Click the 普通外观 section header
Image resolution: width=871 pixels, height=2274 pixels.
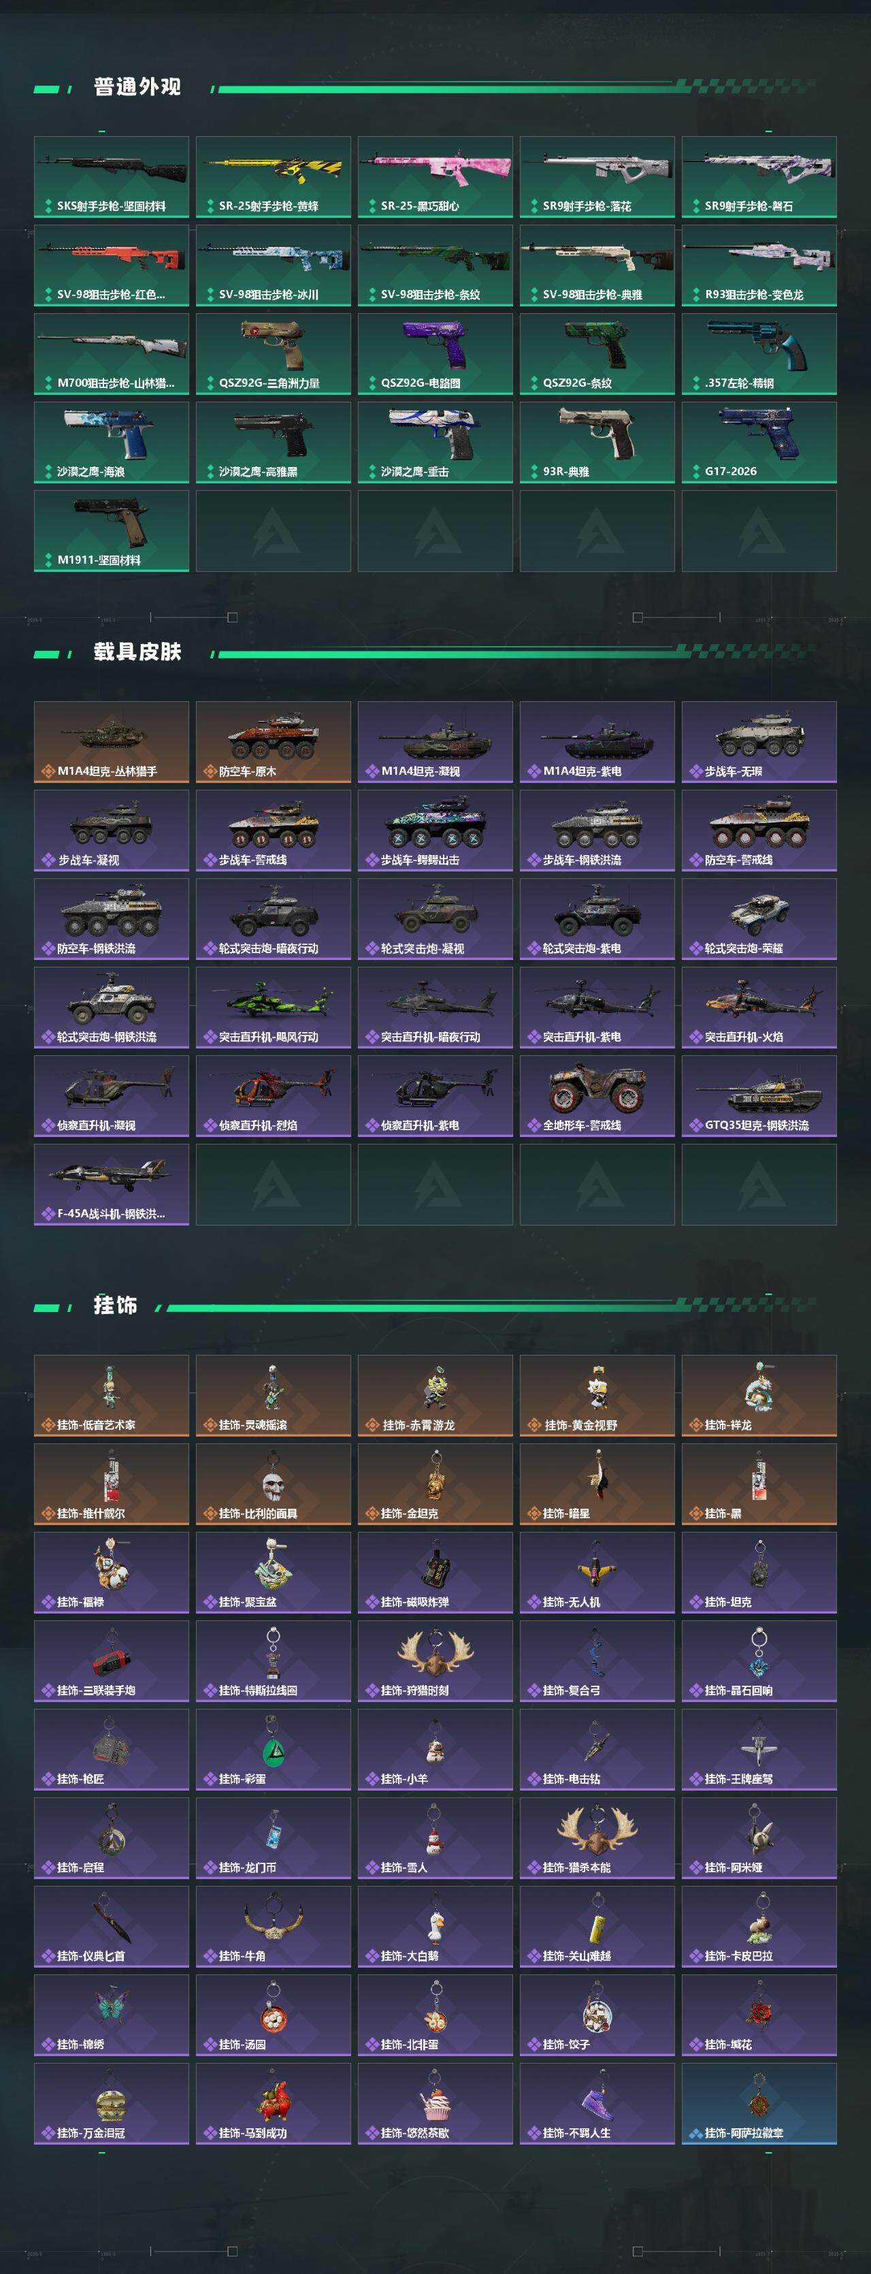137,86
